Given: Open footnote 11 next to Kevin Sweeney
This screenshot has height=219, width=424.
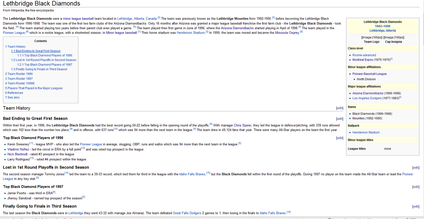Looking at the screenshot, I should [31, 143].
